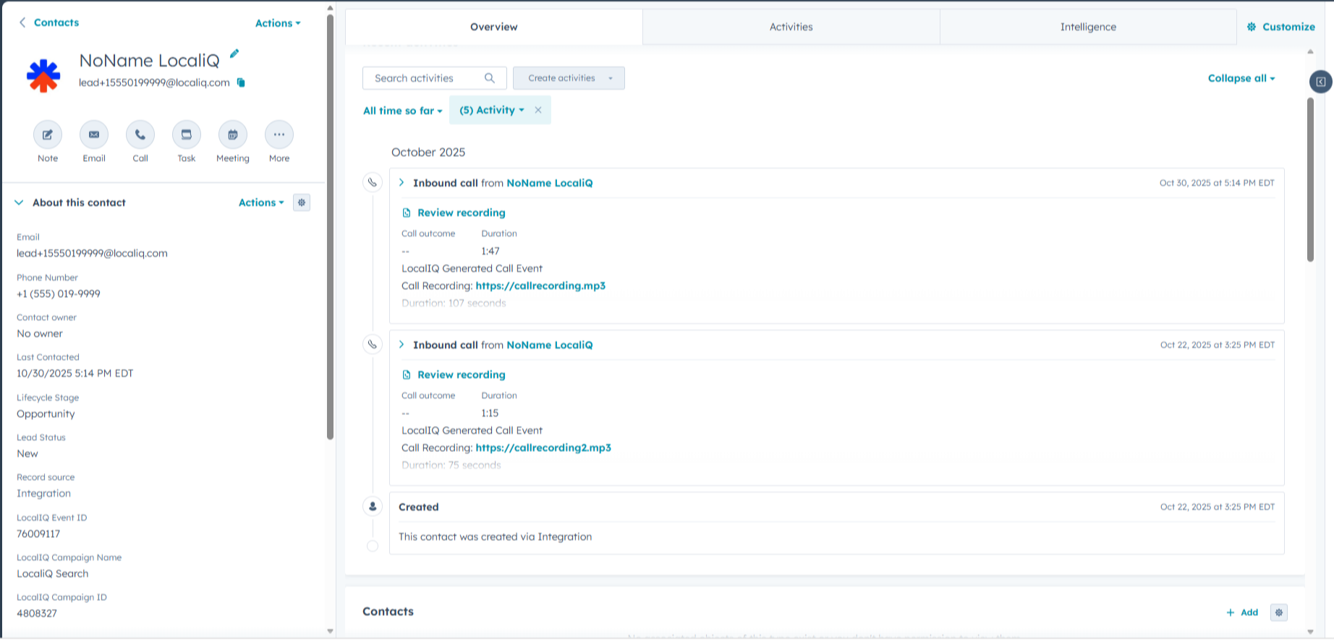1334x640 pixels.
Task: Open the All time so far filter
Action: click(x=403, y=111)
